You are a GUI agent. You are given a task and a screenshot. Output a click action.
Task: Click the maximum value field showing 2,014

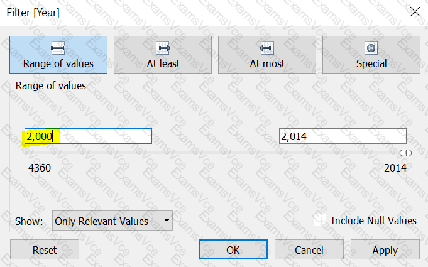point(343,136)
